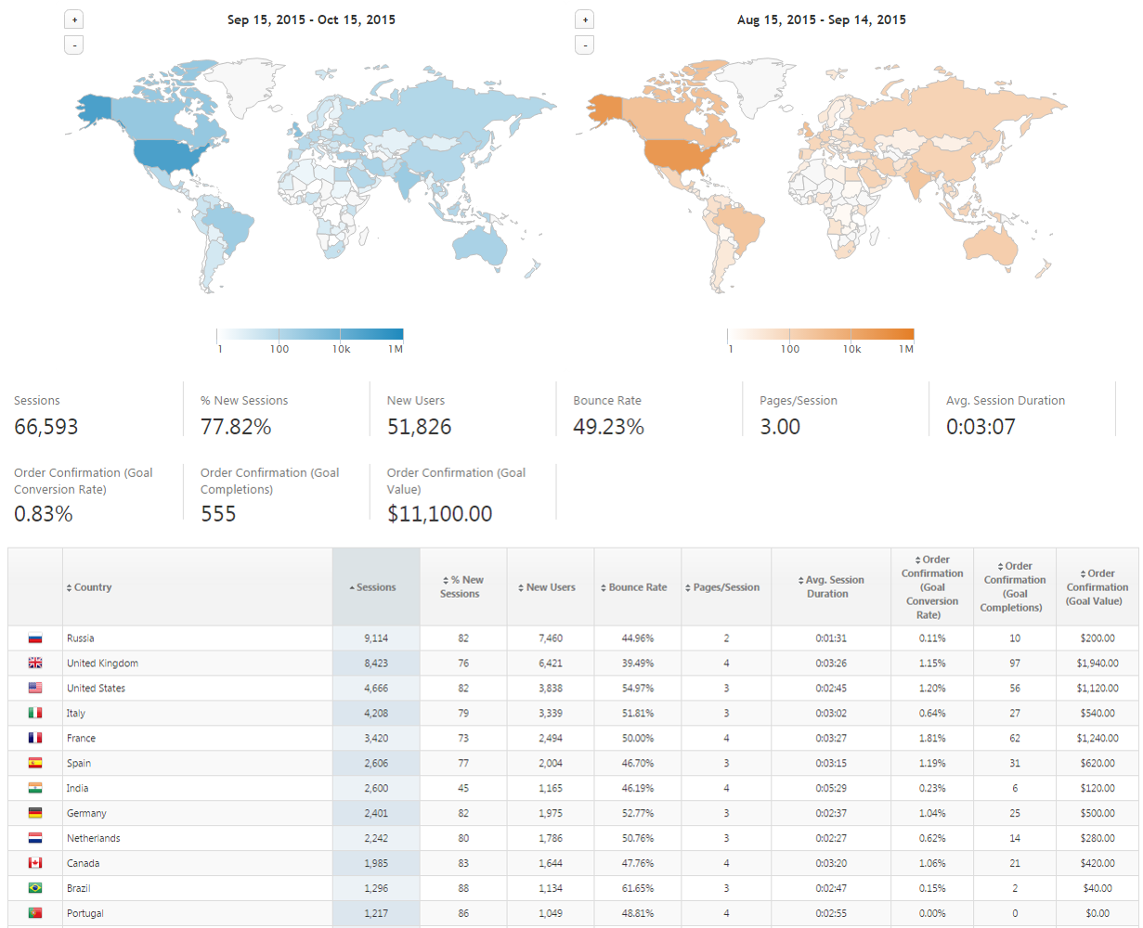1143x928 pixels.
Task: Sort by Pages/Session column header
Action: point(725,587)
